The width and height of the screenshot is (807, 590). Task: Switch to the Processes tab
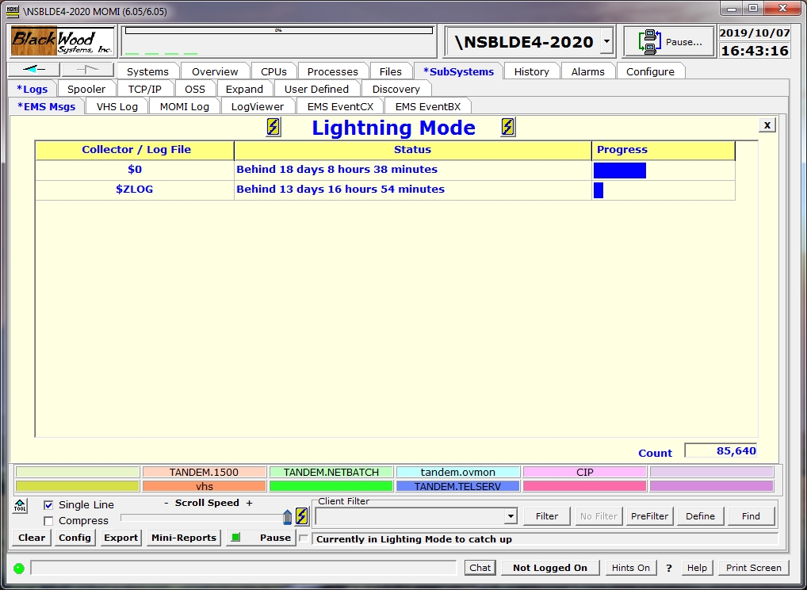tap(332, 71)
